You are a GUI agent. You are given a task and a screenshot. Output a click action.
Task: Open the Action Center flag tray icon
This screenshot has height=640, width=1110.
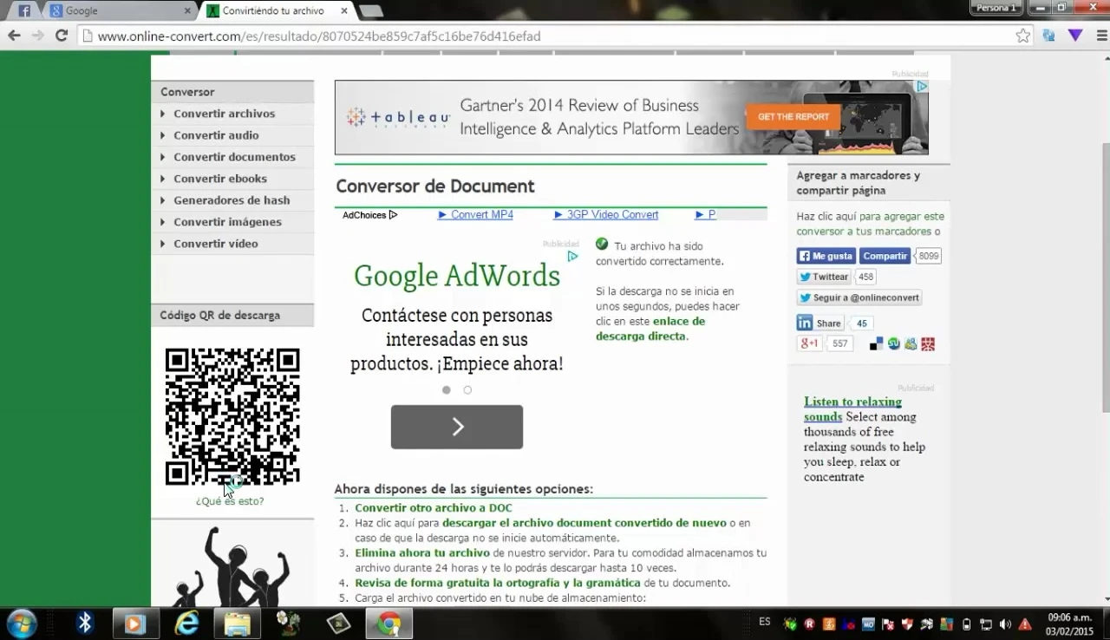(888, 624)
